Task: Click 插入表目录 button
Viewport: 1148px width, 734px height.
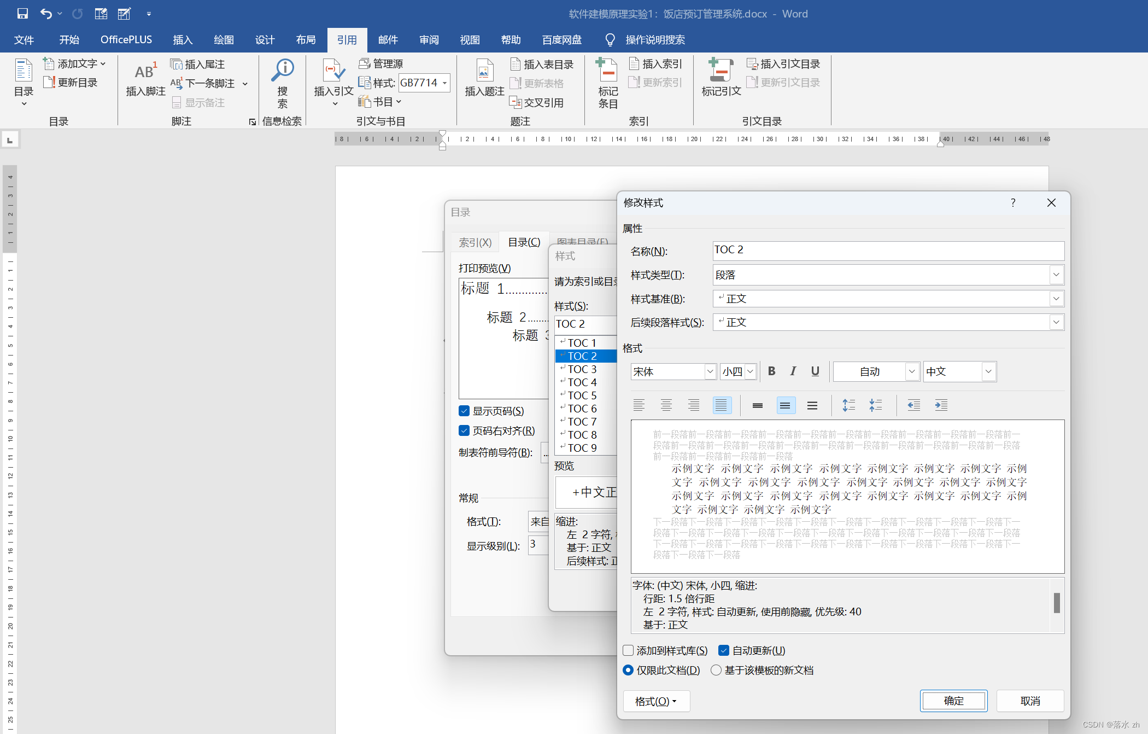Action: pyautogui.click(x=542, y=65)
